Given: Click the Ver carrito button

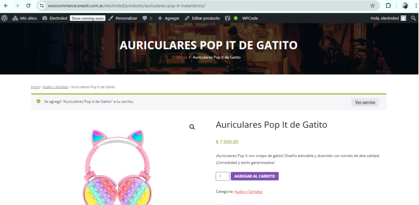Looking at the screenshot, I should tap(365, 102).
